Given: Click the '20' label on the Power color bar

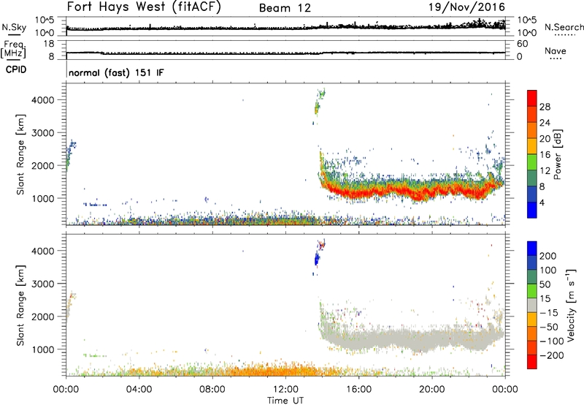Looking at the screenshot, I should pos(545,139).
